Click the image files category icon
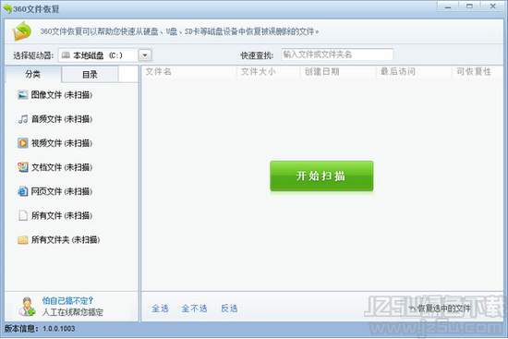The image size is (508, 339). (x=23, y=95)
